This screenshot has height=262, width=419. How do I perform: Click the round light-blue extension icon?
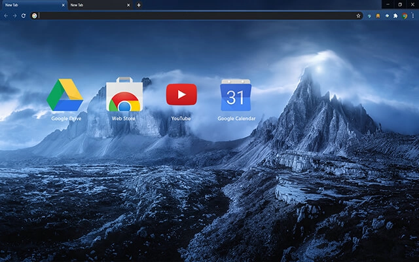click(387, 16)
